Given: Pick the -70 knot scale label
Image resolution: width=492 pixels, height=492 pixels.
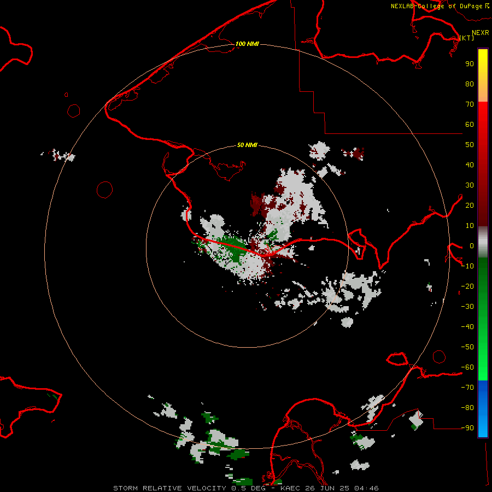Looking at the screenshot, I should pos(467,387).
